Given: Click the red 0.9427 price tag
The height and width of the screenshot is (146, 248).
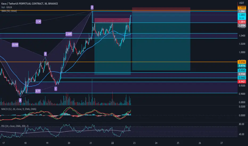Looking at the screenshot, I should click(242, 81).
